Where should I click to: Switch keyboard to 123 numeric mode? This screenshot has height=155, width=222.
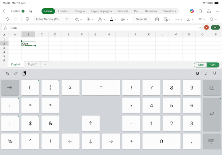[x=213, y=65]
